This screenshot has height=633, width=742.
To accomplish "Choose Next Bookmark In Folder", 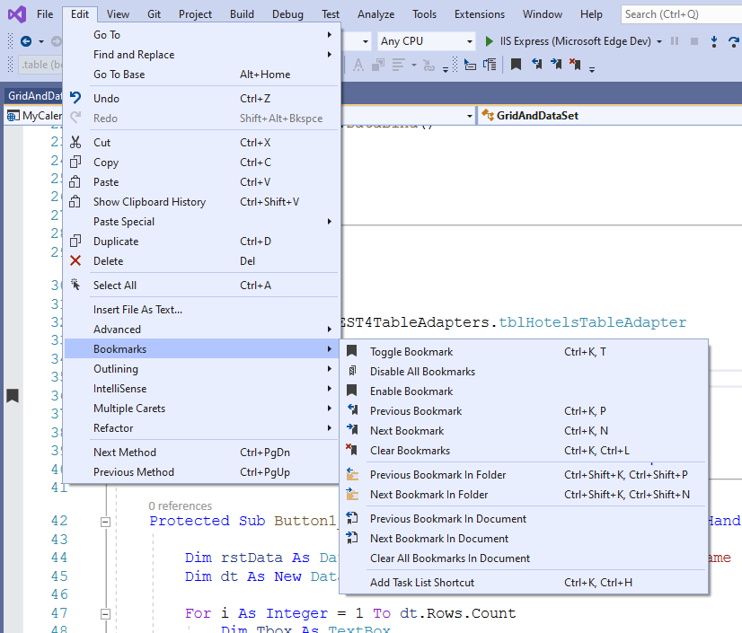I will (x=524, y=495).
